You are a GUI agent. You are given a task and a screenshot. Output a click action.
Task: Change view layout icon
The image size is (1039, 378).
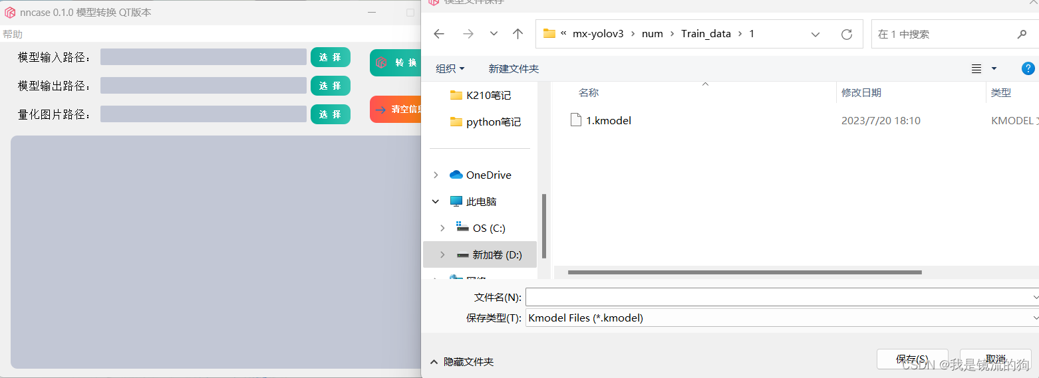[976, 68]
